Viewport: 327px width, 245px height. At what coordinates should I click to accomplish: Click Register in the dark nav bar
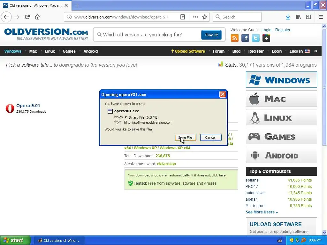point(256,51)
